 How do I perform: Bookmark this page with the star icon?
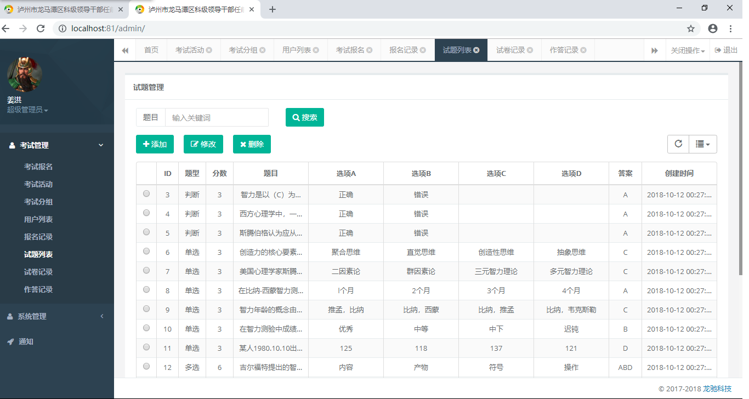[691, 29]
